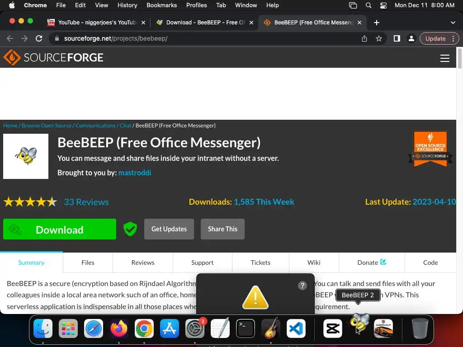Launch Firefox from the Dock
Screen dimensions: 463x347
click(119, 328)
